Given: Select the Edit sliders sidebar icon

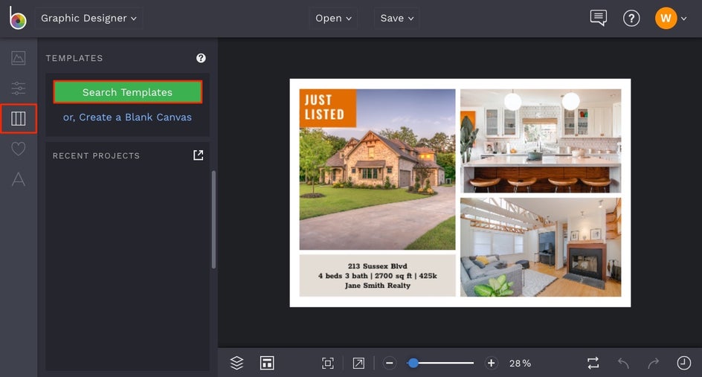Looking at the screenshot, I should click(19, 88).
